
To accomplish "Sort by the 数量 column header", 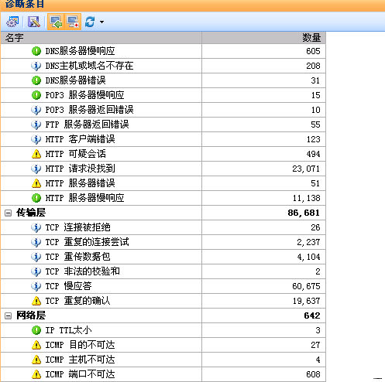I will pyautogui.click(x=263, y=38).
